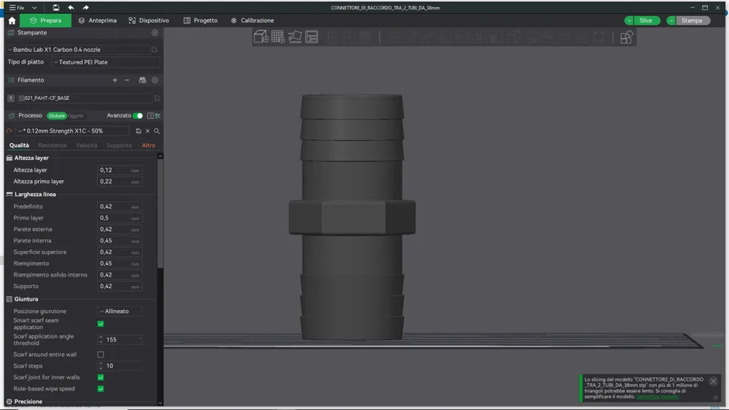
Task: Click the Auto orient icon in the toolbar
Action: [295, 36]
